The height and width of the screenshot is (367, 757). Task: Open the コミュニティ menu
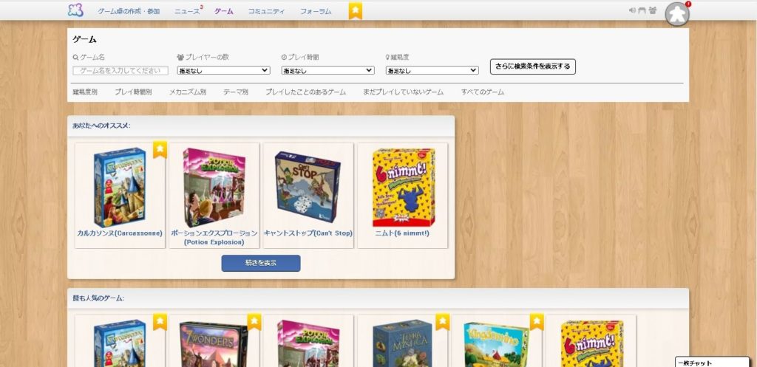pos(266,11)
